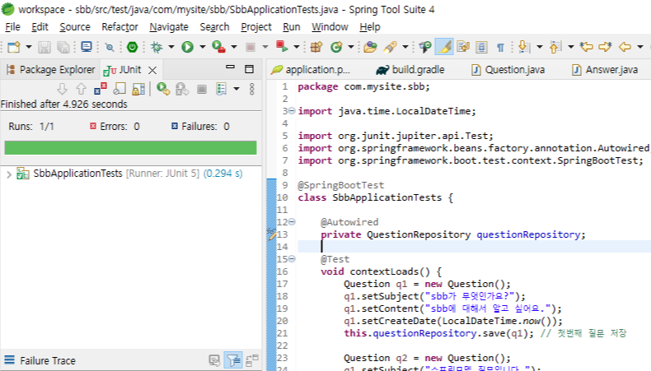Open the Search flashlight dropdown arrow
This screenshot has width=651, height=371.
click(405, 47)
